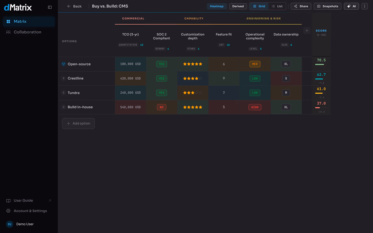Set Open-source customization star rating
The image size is (373, 233).
pos(193,64)
